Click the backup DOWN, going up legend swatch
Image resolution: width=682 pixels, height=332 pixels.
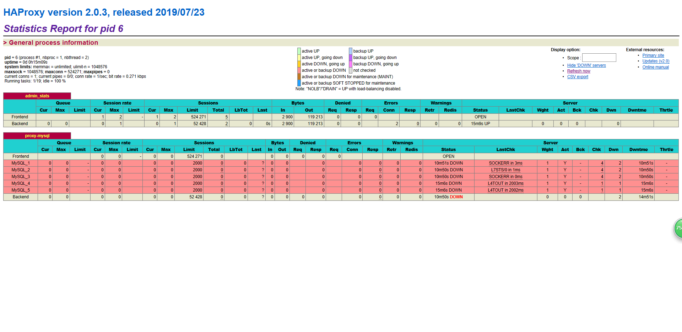point(351,64)
